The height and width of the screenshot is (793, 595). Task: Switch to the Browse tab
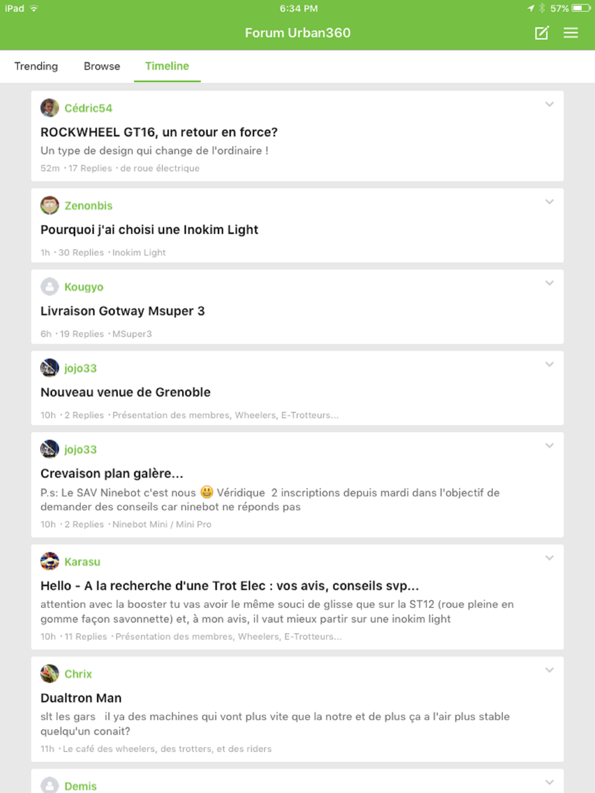pyautogui.click(x=102, y=66)
